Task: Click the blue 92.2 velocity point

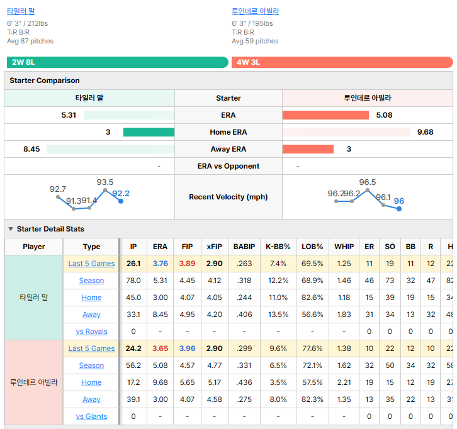Action: coord(121,201)
